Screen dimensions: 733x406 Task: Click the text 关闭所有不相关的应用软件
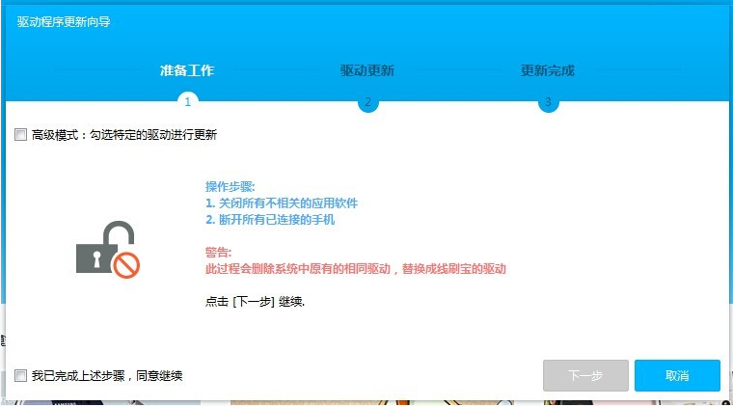point(288,203)
